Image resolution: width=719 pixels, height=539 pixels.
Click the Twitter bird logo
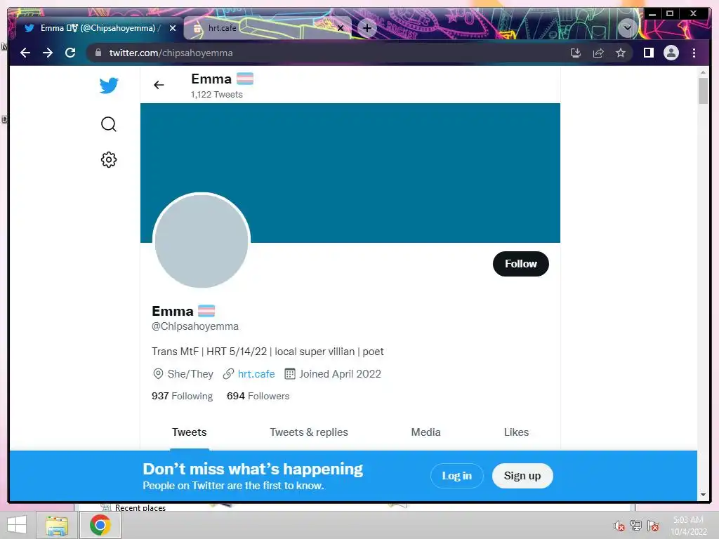tap(109, 85)
